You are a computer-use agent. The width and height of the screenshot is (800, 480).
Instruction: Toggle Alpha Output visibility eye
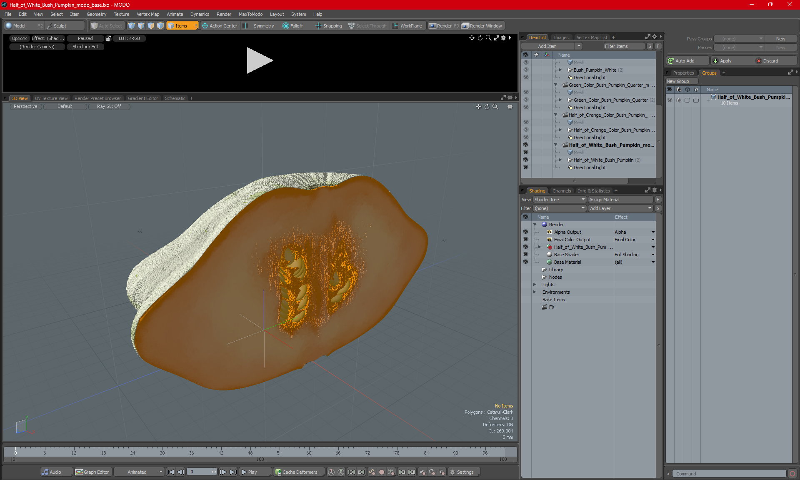tap(526, 232)
